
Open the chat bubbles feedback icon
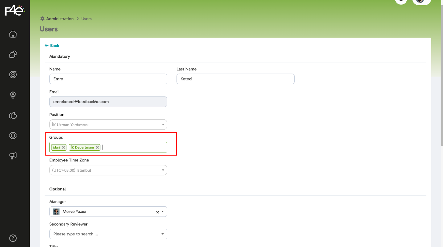tap(13, 54)
